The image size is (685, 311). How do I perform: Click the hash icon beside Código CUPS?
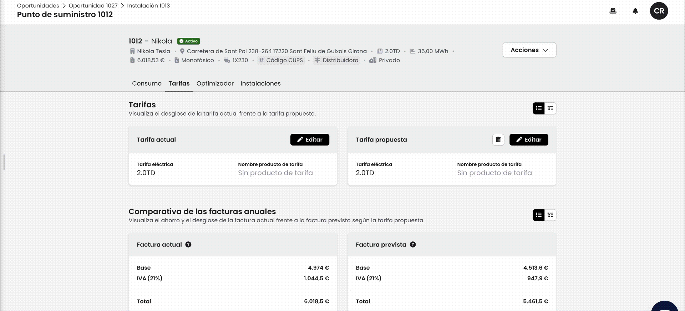click(261, 60)
